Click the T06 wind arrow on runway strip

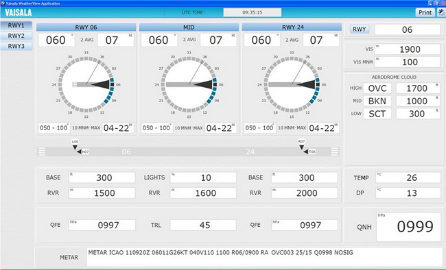(309, 151)
